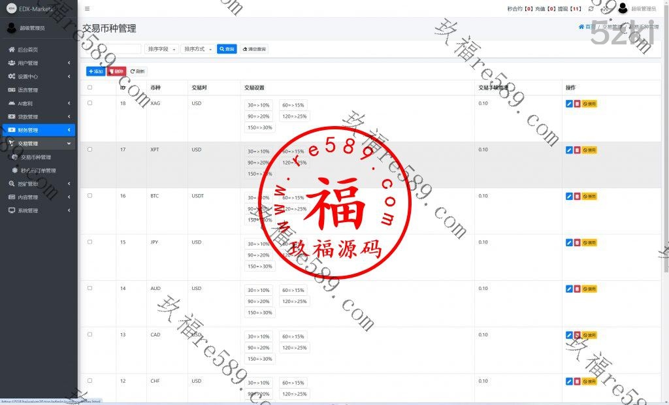Click the edit pencil icon for BTC row

pyautogui.click(x=568, y=197)
